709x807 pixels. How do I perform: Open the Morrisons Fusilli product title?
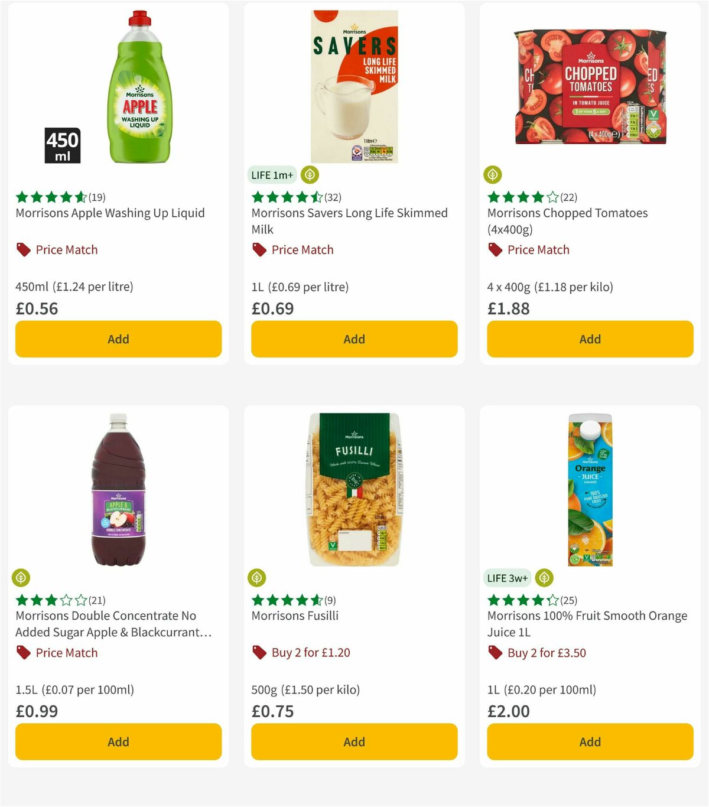coord(295,615)
